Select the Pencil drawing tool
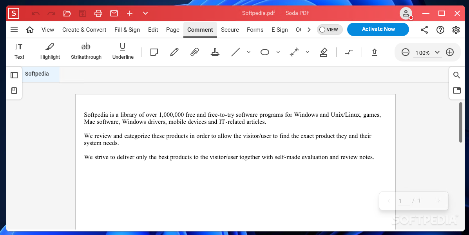 174,52
